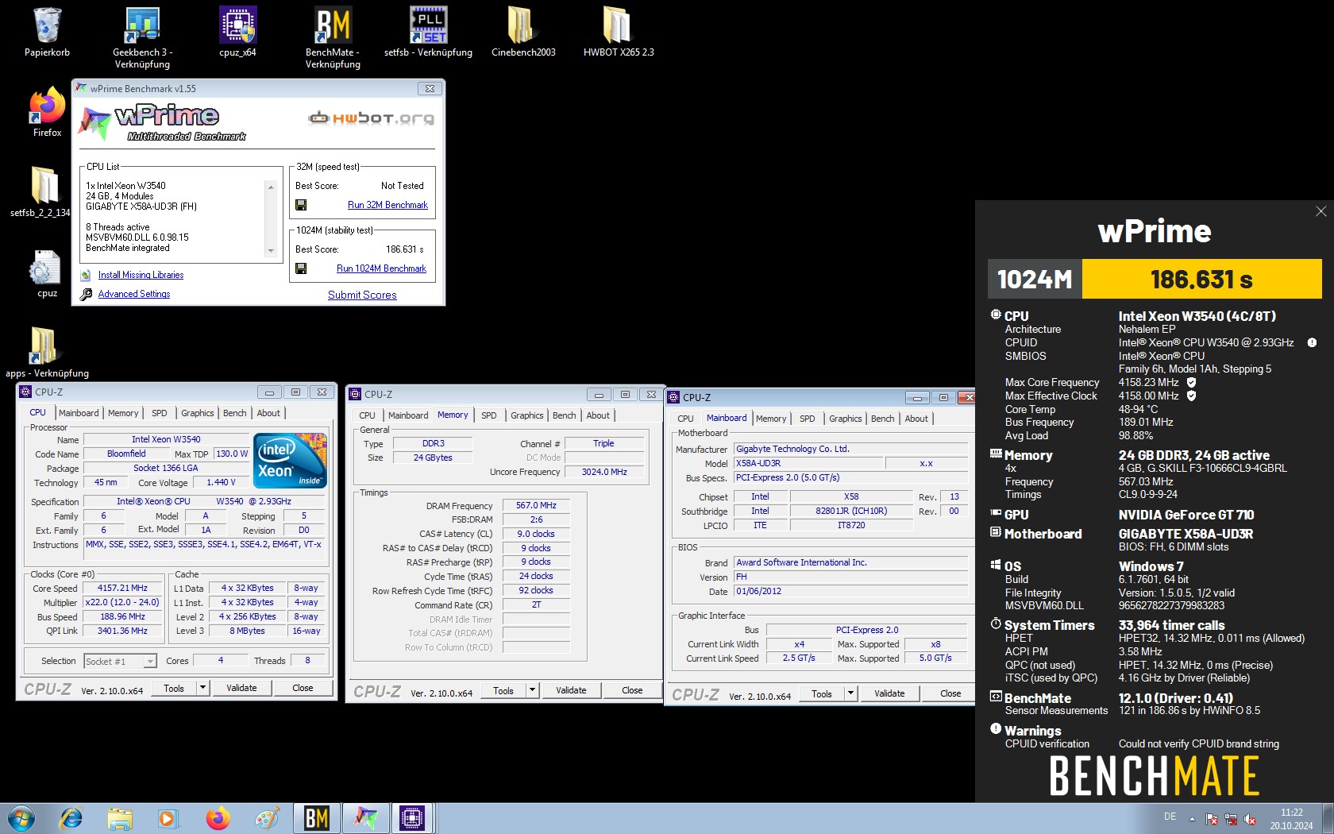
Task: Click the Install Missing Libraries icon
Action: [86, 275]
